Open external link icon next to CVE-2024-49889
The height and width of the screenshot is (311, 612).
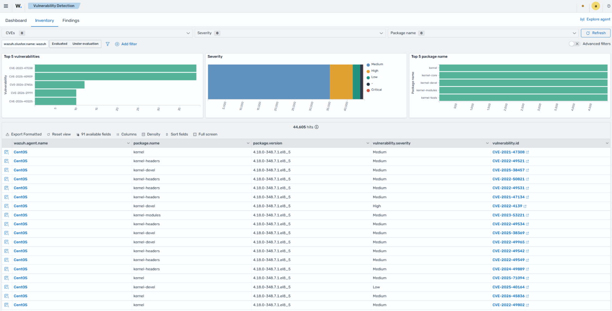[527, 269]
